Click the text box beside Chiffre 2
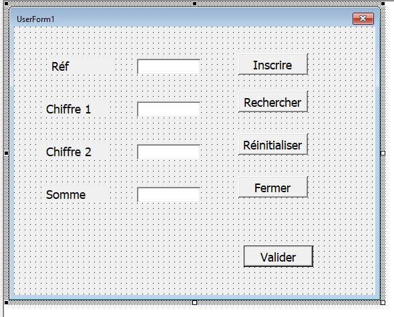The width and height of the screenshot is (394, 317). pyautogui.click(x=169, y=152)
